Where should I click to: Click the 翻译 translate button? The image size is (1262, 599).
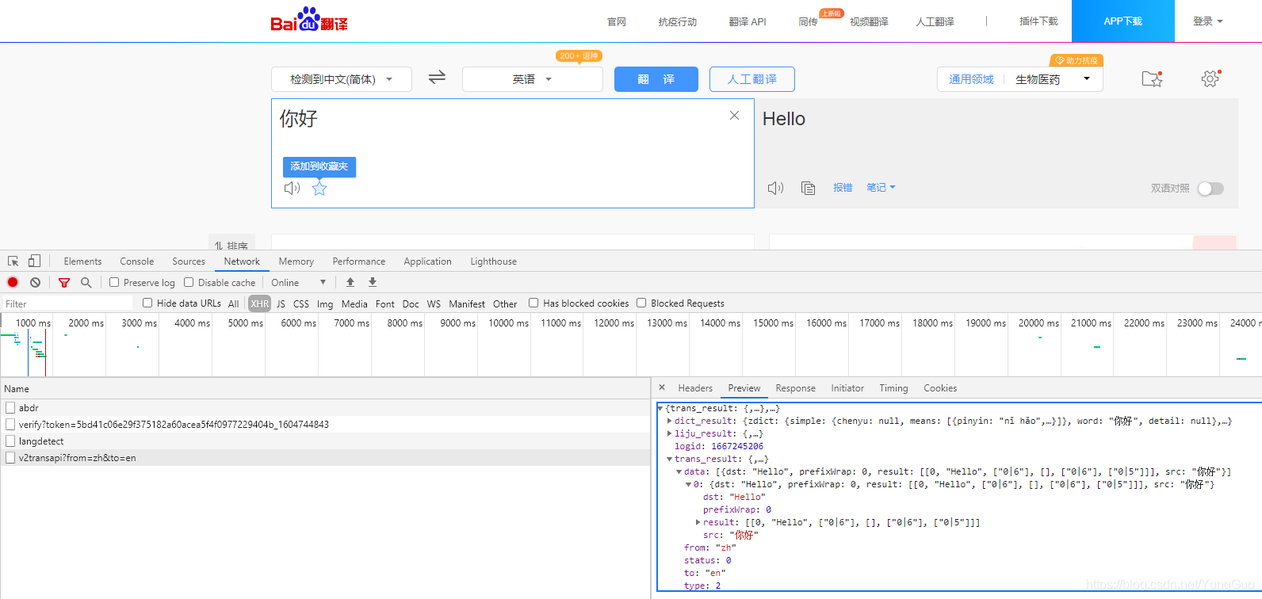coord(656,79)
